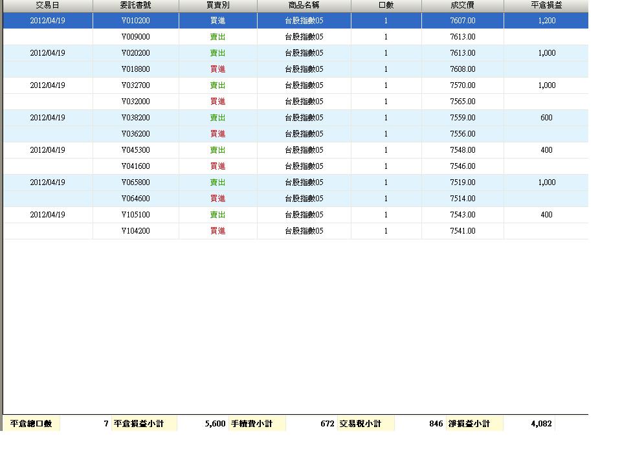The width and height of the screenshot is (633, 451).
Task: Select order number V020200
Action: coord(136,53)
